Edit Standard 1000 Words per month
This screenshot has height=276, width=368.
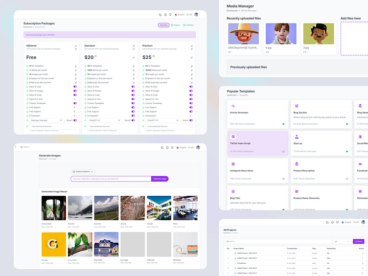(x=134, y=70)
